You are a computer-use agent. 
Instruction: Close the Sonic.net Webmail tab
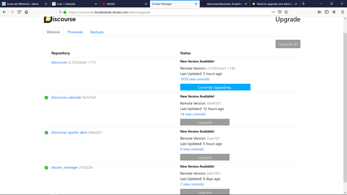coord(46,4)
